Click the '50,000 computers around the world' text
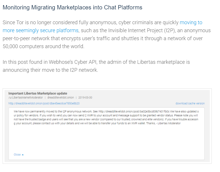The width and height of the screenshot is (220, 172). tap(43, 46)
